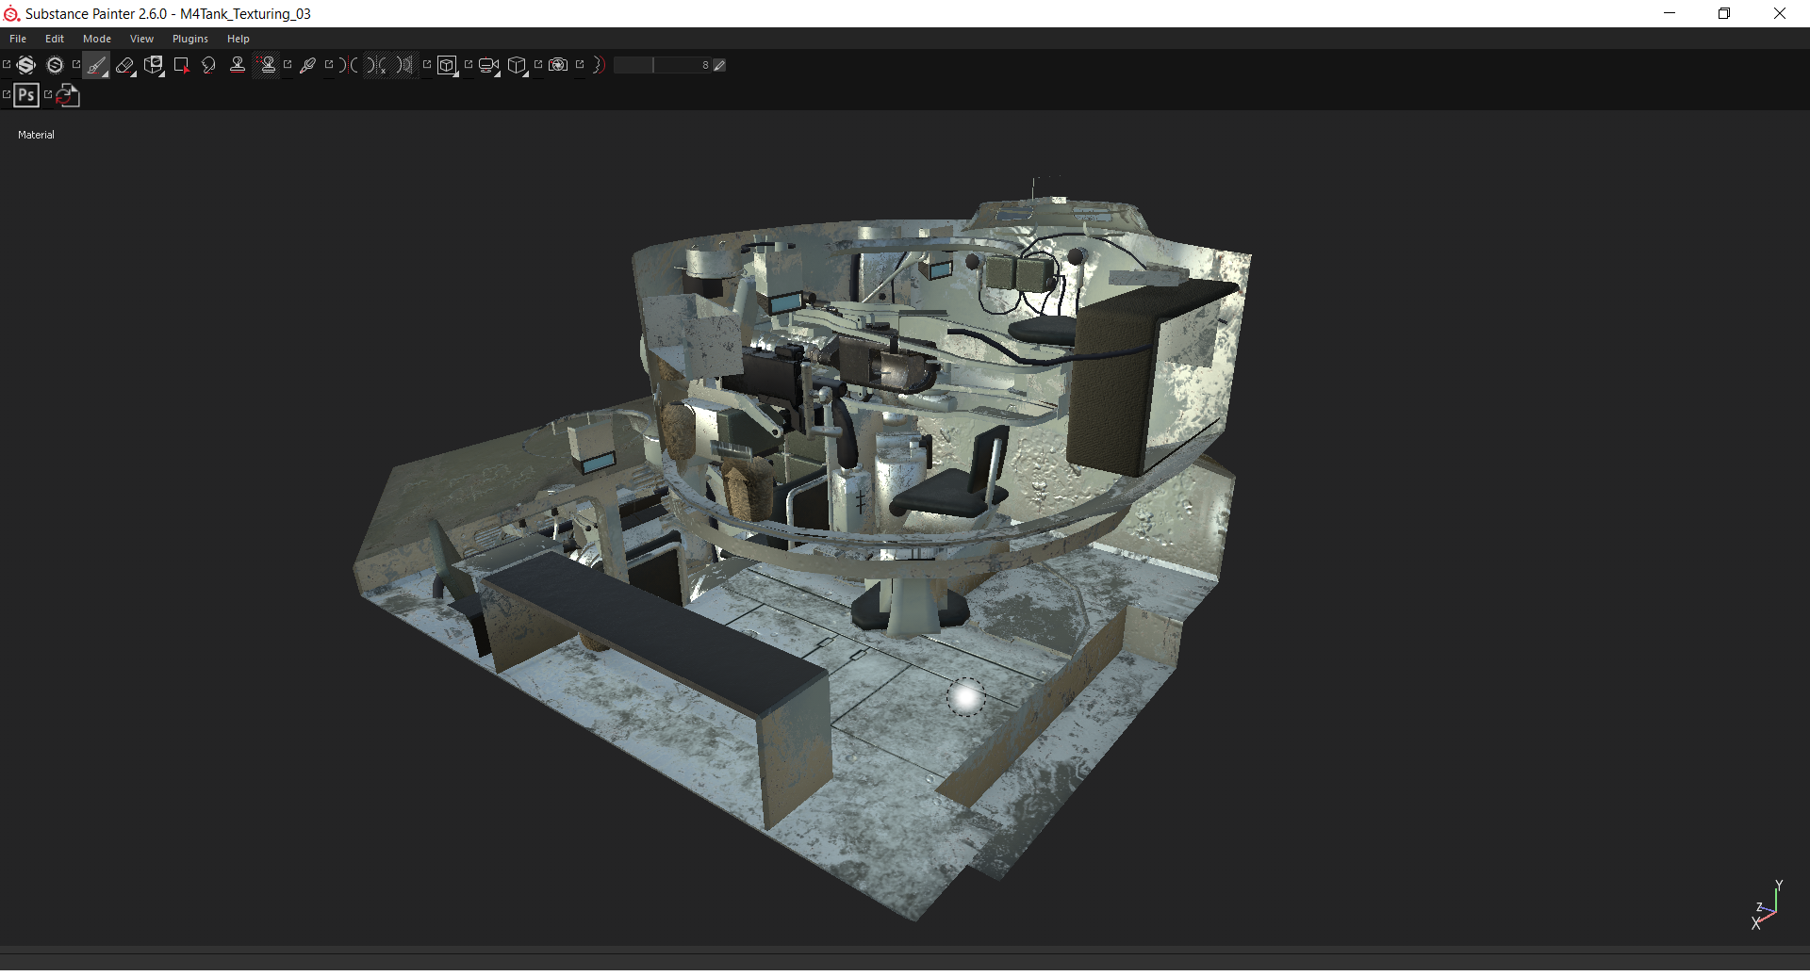The height and width of the screenshot is (976, 1810).
Task: Minimize the Substance Painter window
Action: pyautogui.click(x=1670, y=13)
